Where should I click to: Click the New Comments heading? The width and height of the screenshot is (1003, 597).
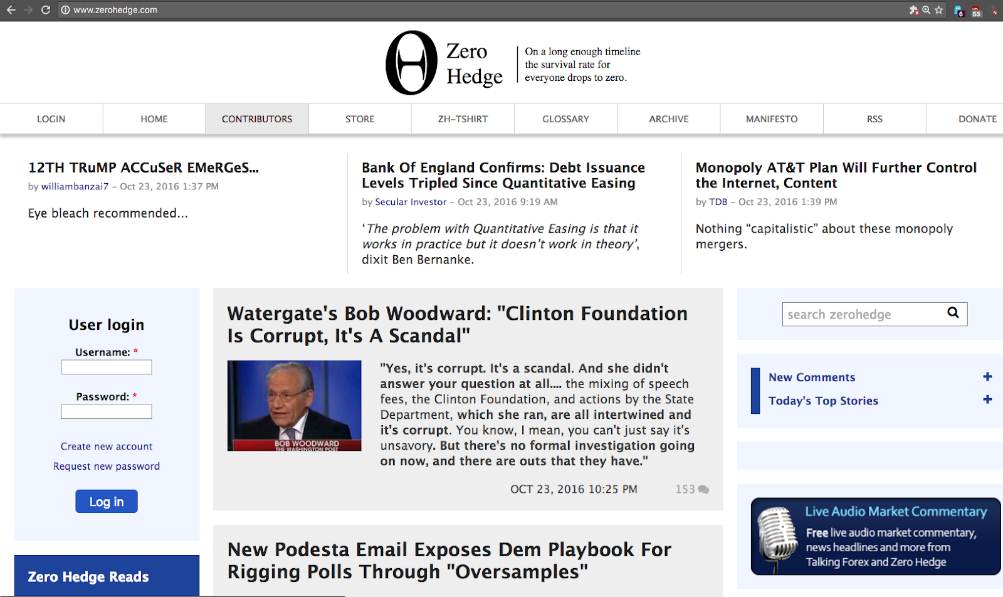pyautogui.click(x=812, y=377)
